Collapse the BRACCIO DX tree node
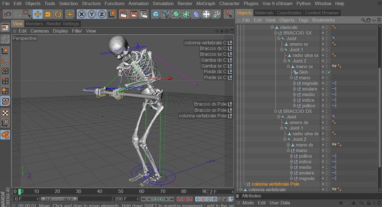The height and width of the screenshot is (207, 382). pos(275,111)
